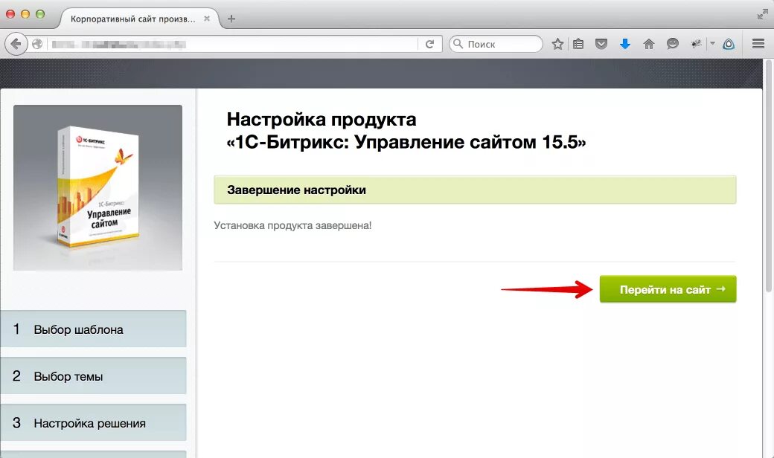The image size is (774, 458).
Task: Click the browser back arrow button
Action: [x=16, y=45]
